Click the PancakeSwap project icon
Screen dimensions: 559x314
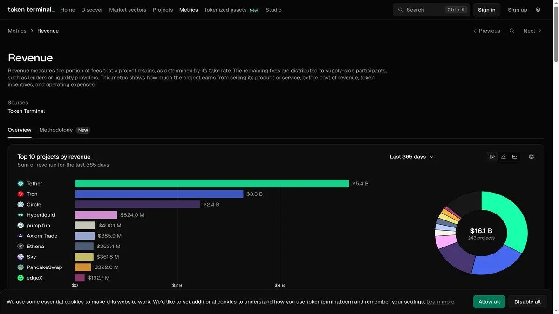[20, 267]
